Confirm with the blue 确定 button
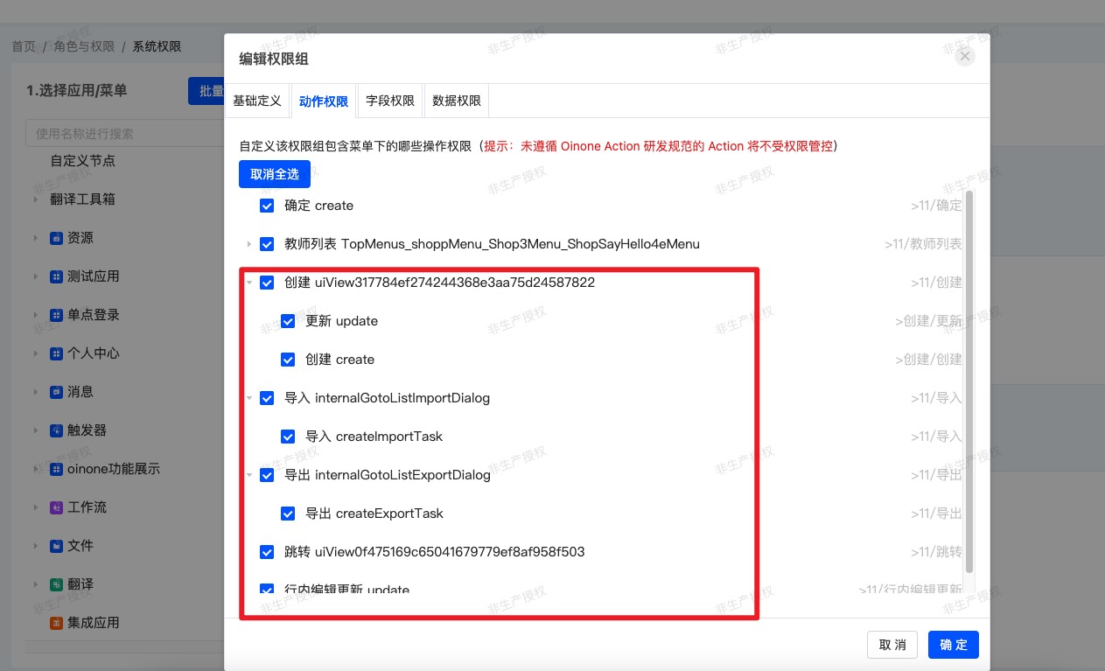 (x=954, y=645)
